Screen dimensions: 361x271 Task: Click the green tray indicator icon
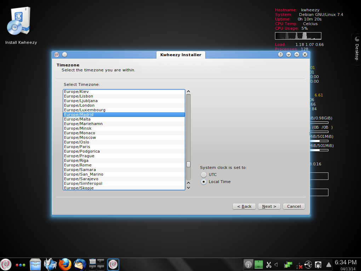coord(259,265)
